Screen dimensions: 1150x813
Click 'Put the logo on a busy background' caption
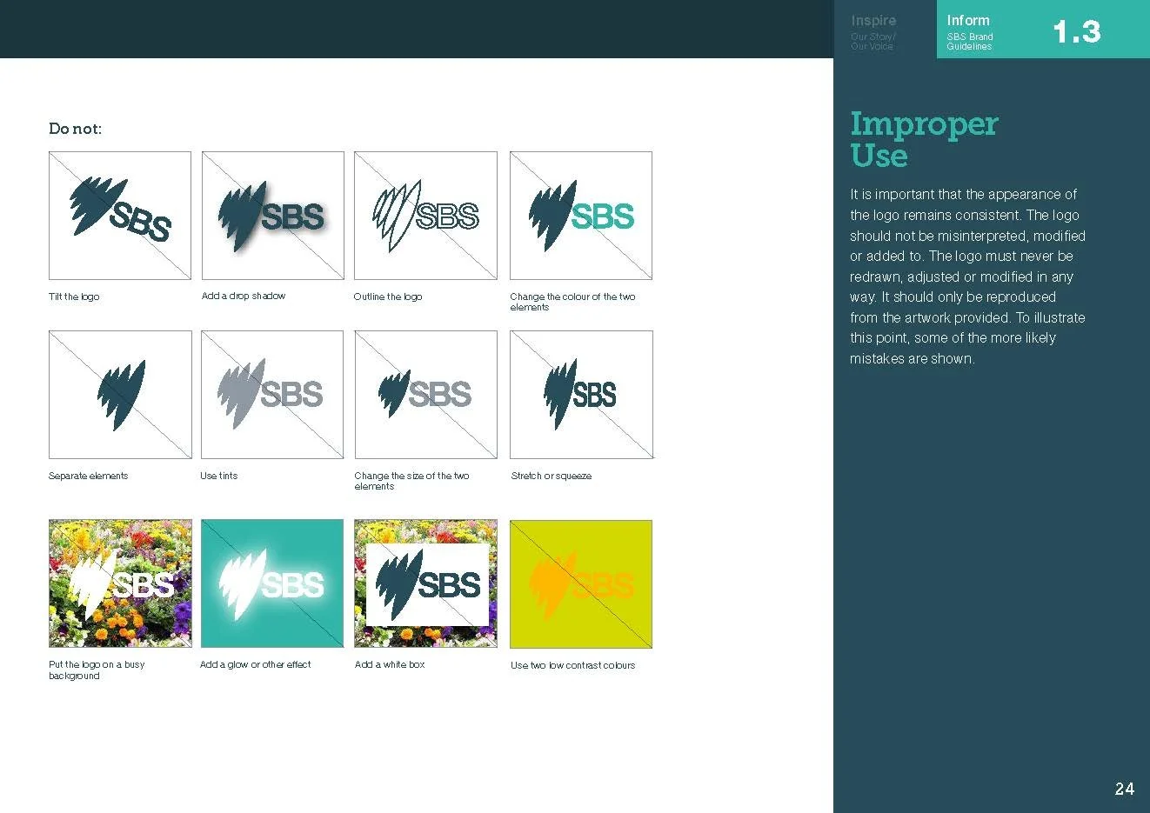[x=97, y=670]
